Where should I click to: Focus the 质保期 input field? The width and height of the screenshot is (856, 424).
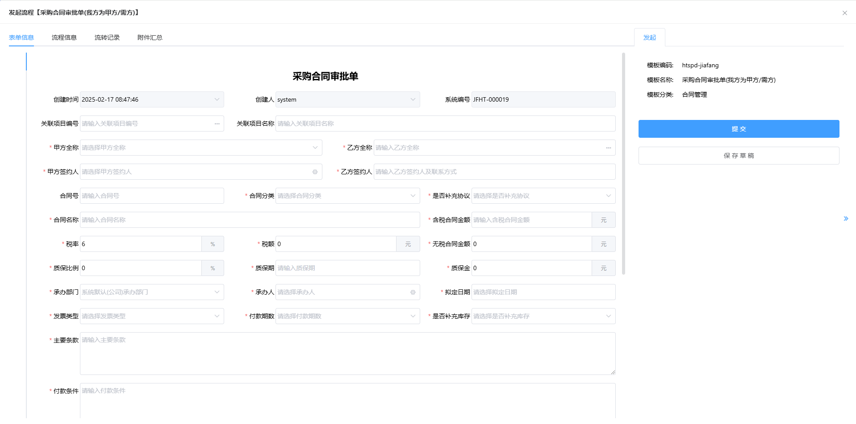coord(348,268)
